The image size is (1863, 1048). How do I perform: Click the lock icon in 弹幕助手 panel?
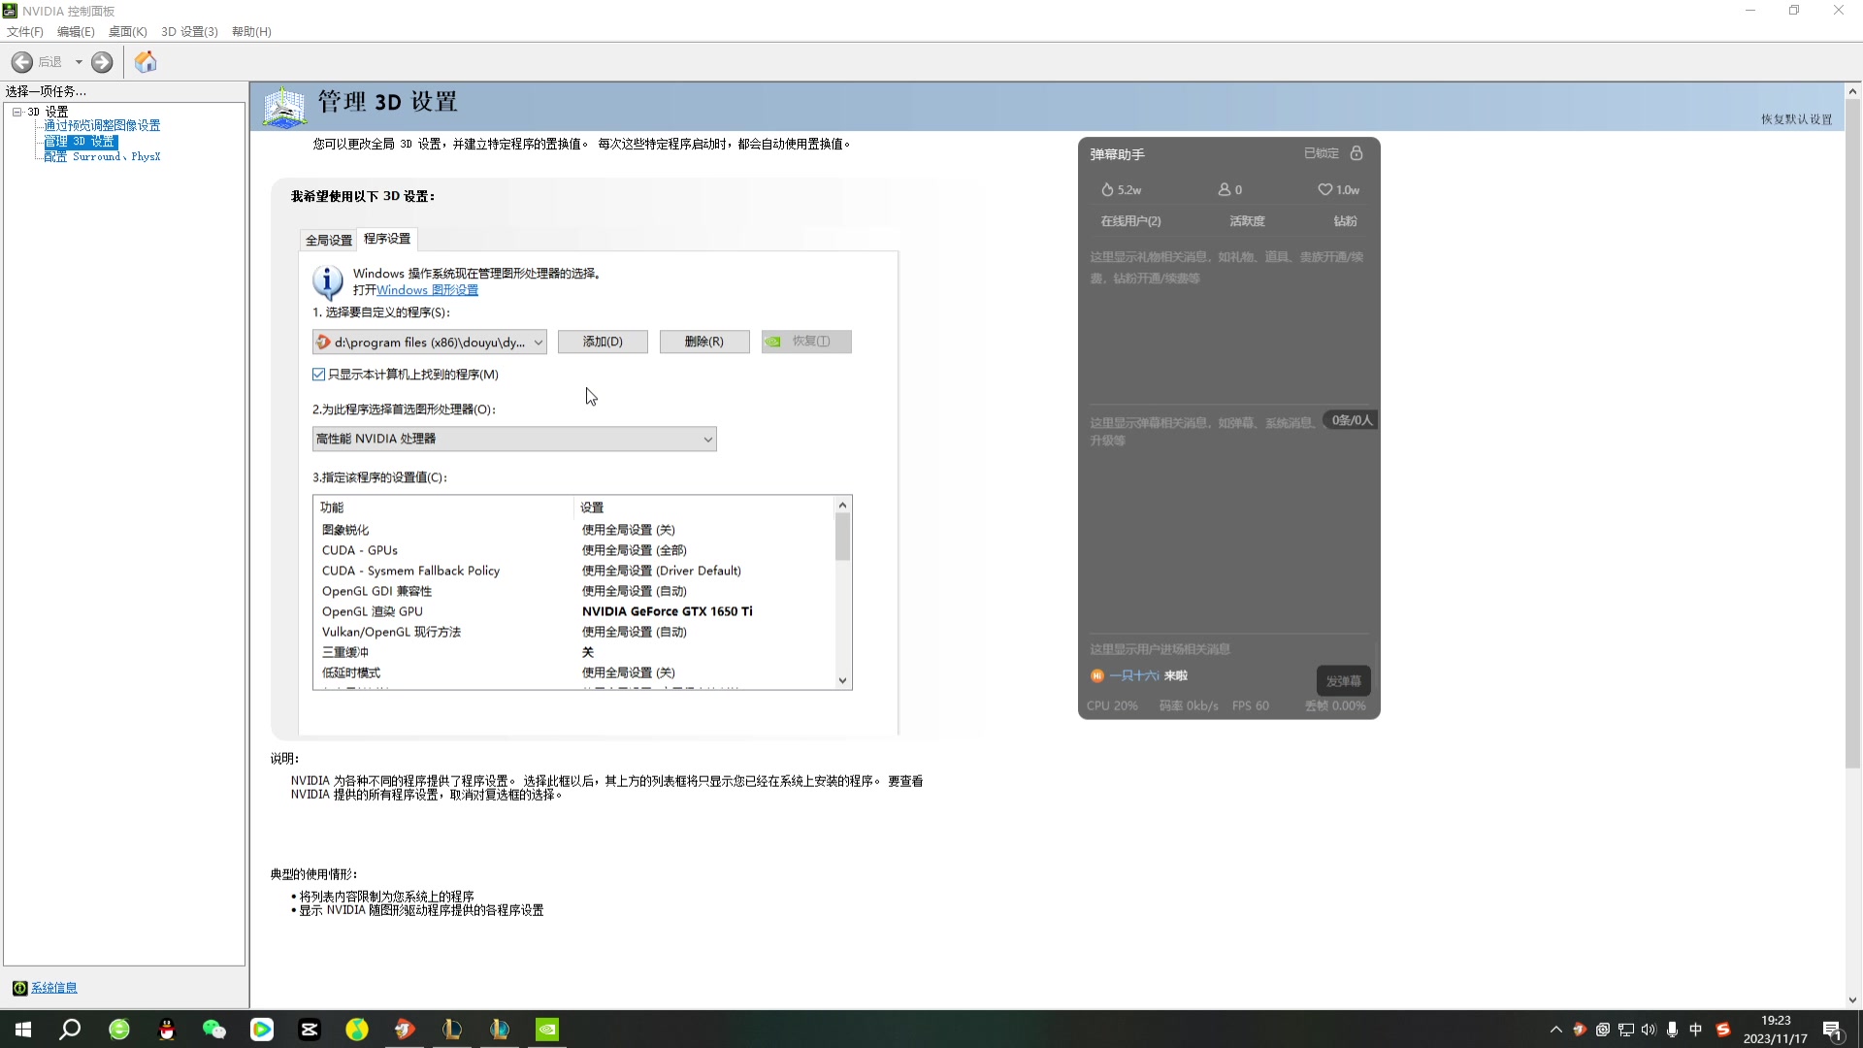click(1356, 153)
